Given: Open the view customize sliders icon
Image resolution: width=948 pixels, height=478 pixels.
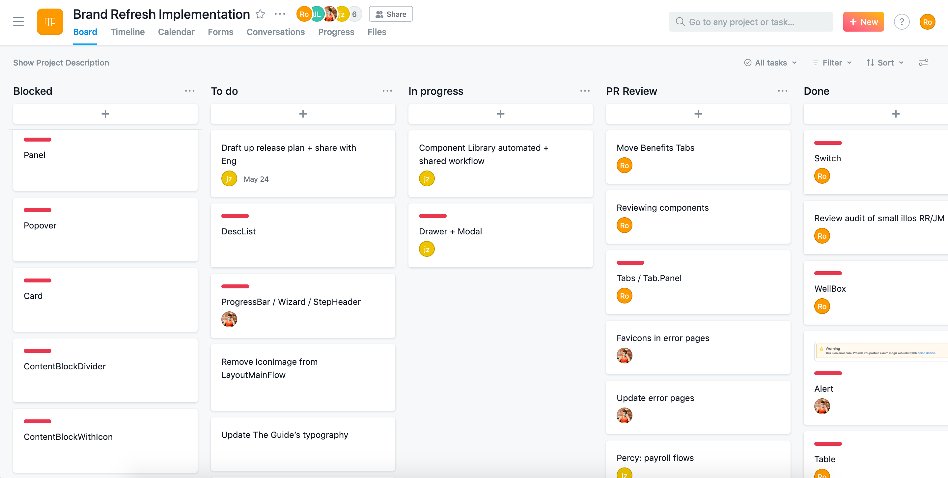Looking at the screenshot, I should pos(923,63).
